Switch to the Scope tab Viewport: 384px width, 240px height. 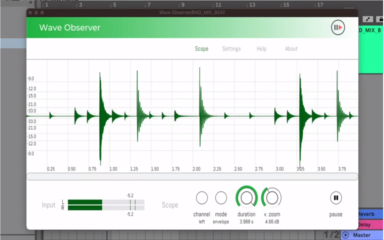(202, 49)
